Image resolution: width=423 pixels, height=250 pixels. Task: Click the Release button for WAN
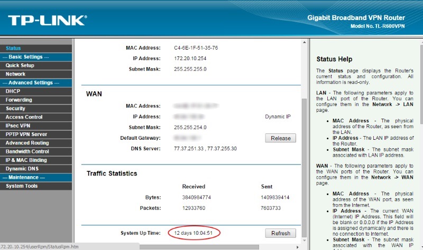(281, 138)
